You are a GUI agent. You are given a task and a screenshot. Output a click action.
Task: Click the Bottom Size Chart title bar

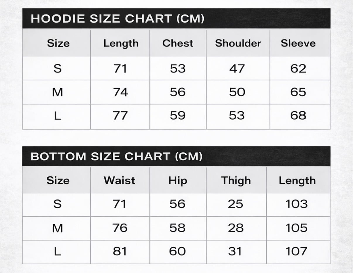(x=116, y=156)
